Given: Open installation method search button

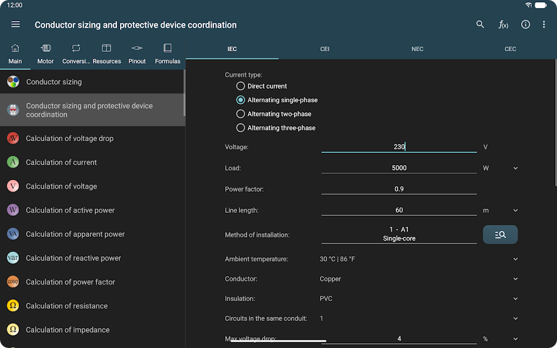Looking at the screenshot, I should coord(500,235).
